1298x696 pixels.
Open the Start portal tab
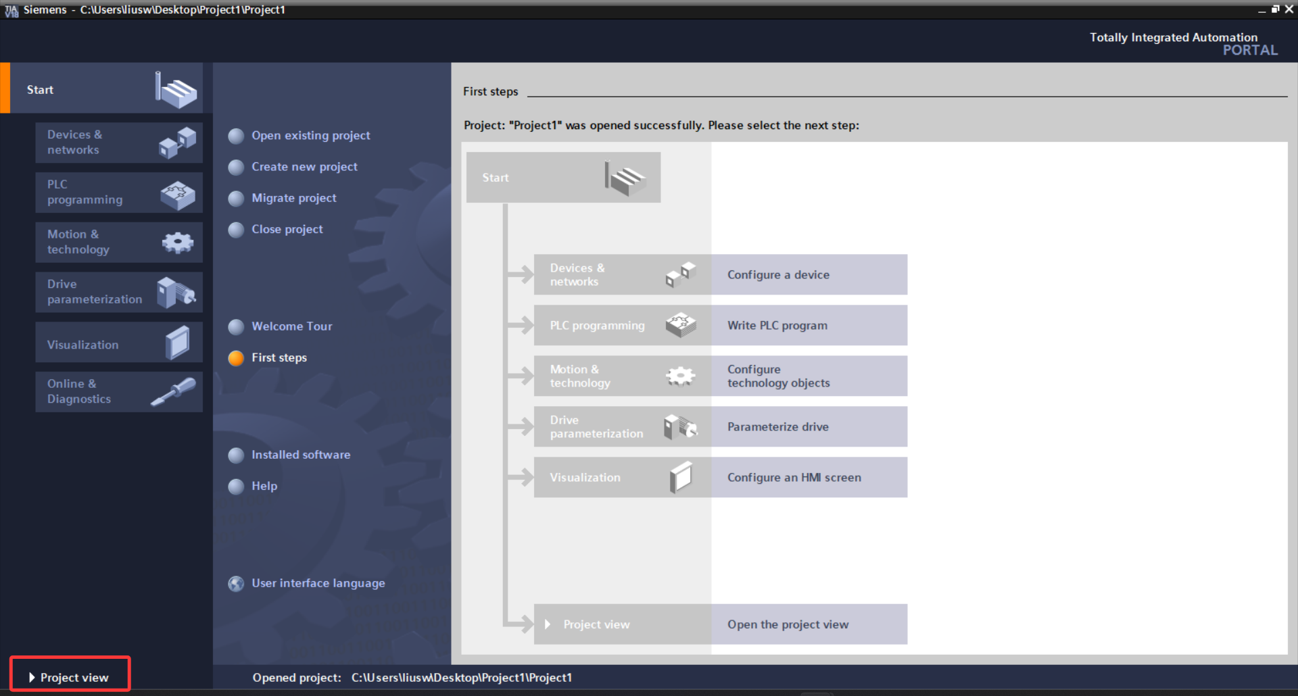pyautogui.click(x=101, y=89)
